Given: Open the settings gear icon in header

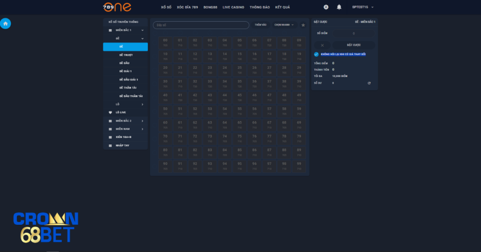Looking at the screenshot, I should click(x=326, y=7).
